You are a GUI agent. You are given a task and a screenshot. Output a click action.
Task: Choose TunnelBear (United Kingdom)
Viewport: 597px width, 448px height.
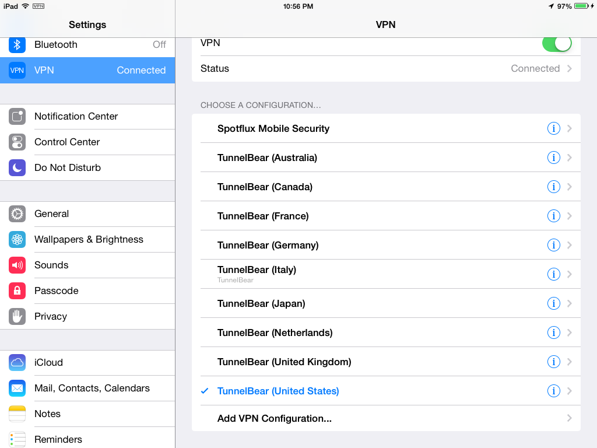click(386, 362)
